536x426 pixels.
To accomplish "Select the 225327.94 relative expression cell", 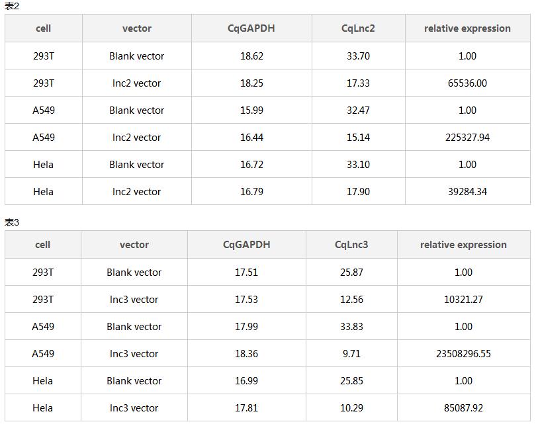I will tap(467, 138).
